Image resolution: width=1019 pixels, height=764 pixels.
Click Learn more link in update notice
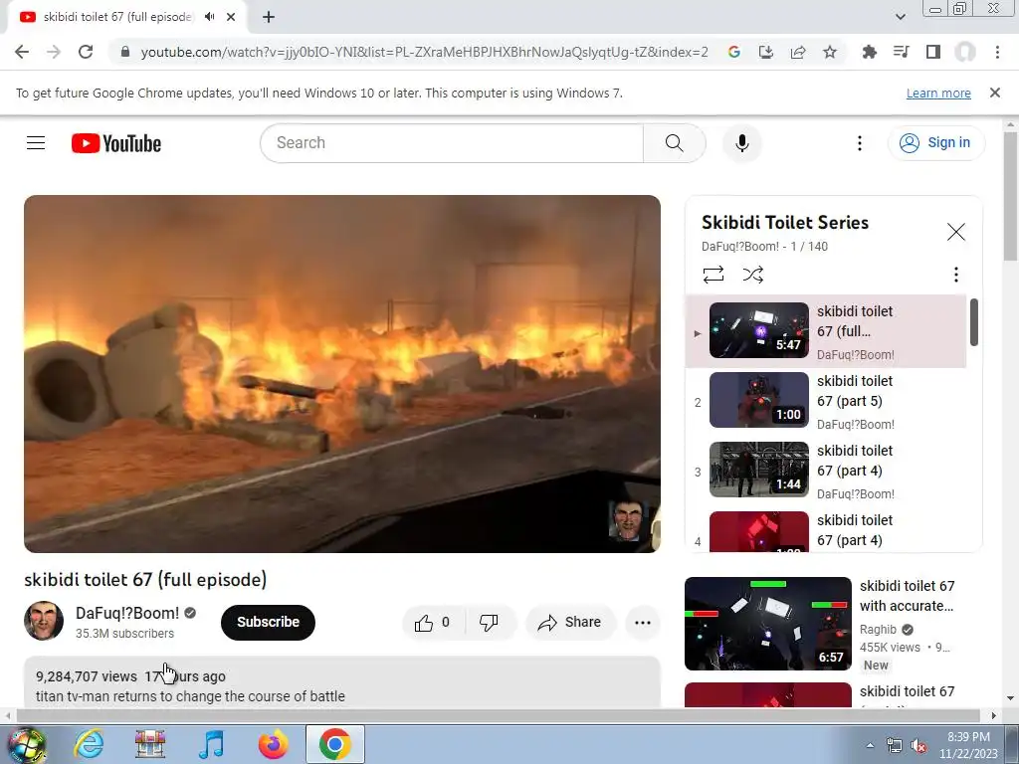(938, 94)
